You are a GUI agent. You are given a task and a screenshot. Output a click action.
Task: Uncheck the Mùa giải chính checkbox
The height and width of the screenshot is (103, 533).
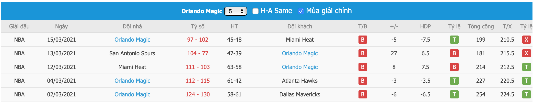pos(301,11)
